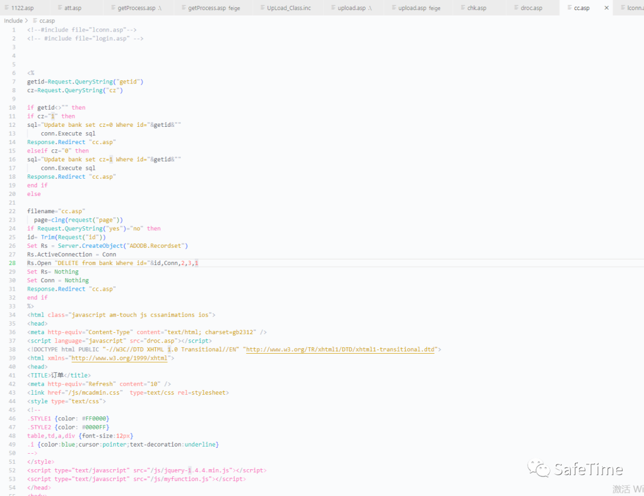Follow the xhtml1-transitional.dtd URL link
644x496 pixels.
(x=340, y=350)
